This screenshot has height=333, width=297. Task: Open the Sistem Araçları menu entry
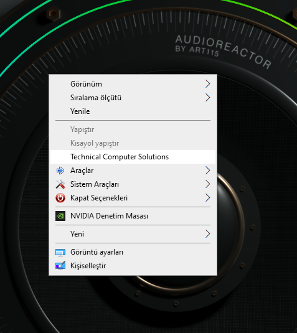pyautogui.click(x=133, y=184)
